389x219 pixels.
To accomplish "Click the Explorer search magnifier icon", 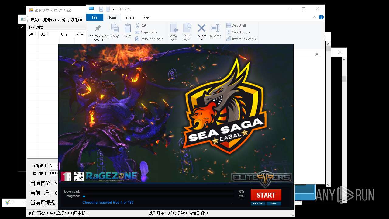I will [316, 54].
